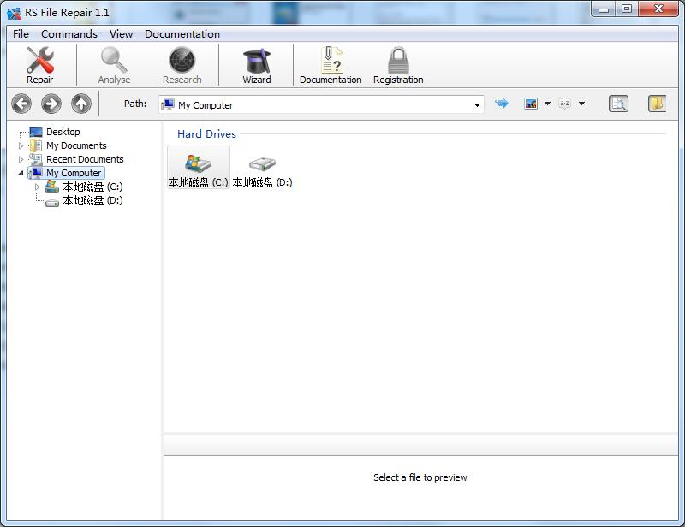The height and width of the screenshot is (527, 685).
Task: Open the sort order dropdown arrow
Action: coord(581,104)
